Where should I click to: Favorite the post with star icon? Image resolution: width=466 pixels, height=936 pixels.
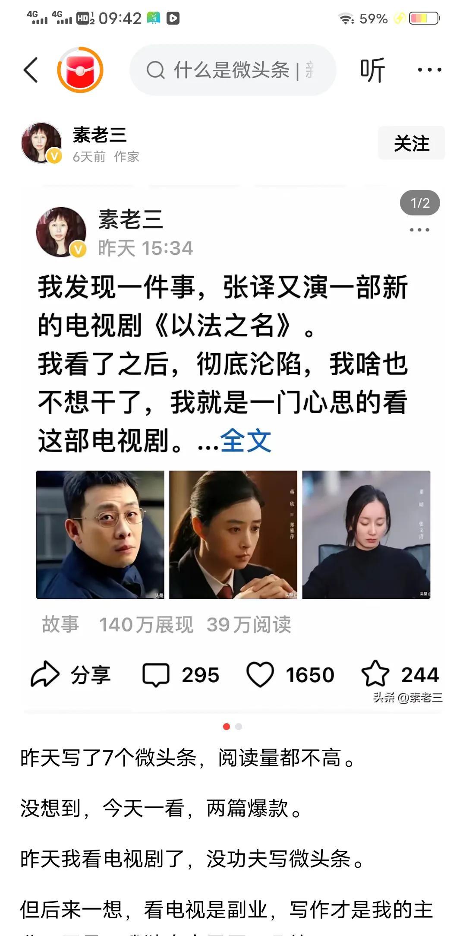pyautogui.click(x=375, y=674)
